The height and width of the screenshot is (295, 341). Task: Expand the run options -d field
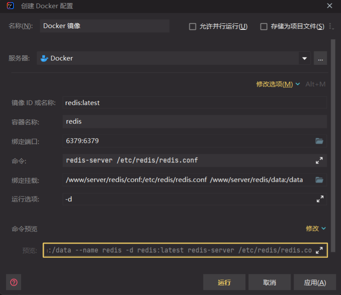[x=320, y=199]
